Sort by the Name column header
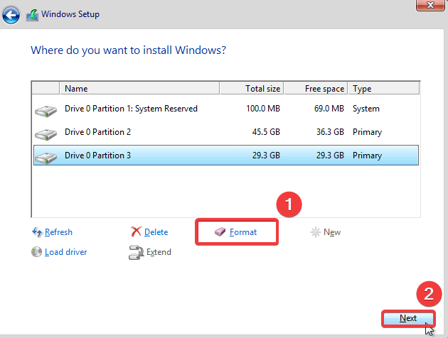Viewport: 448px width, 338px height. (x=139, y=89)
